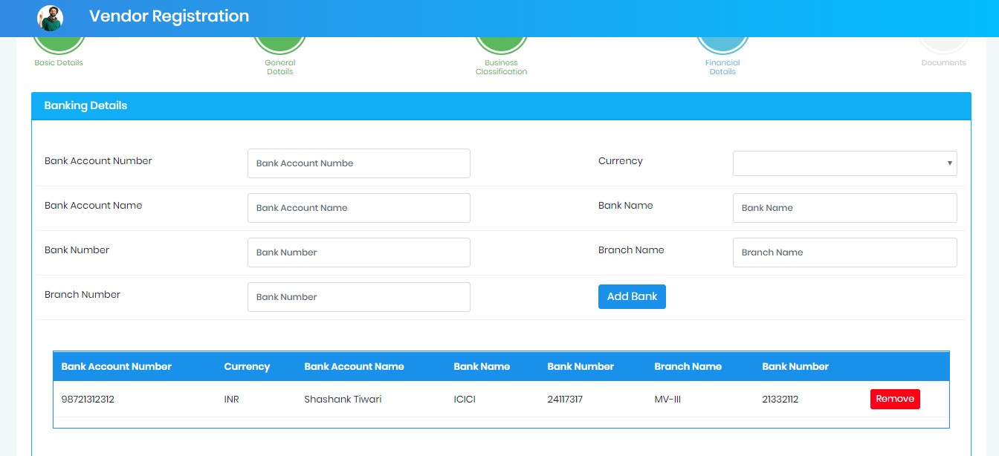Focus the Branch Name input field
Image resolution: width=999 pixels, height=456 pixels.
click(845, 253)
